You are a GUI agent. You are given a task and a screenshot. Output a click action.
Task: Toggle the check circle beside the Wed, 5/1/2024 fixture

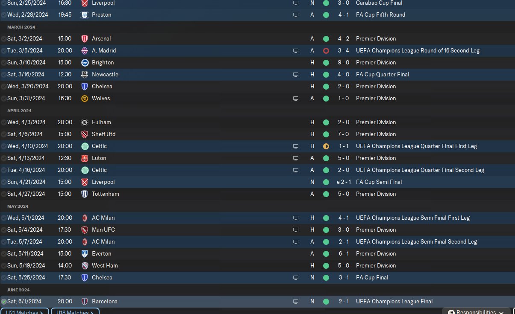[4, 218]
